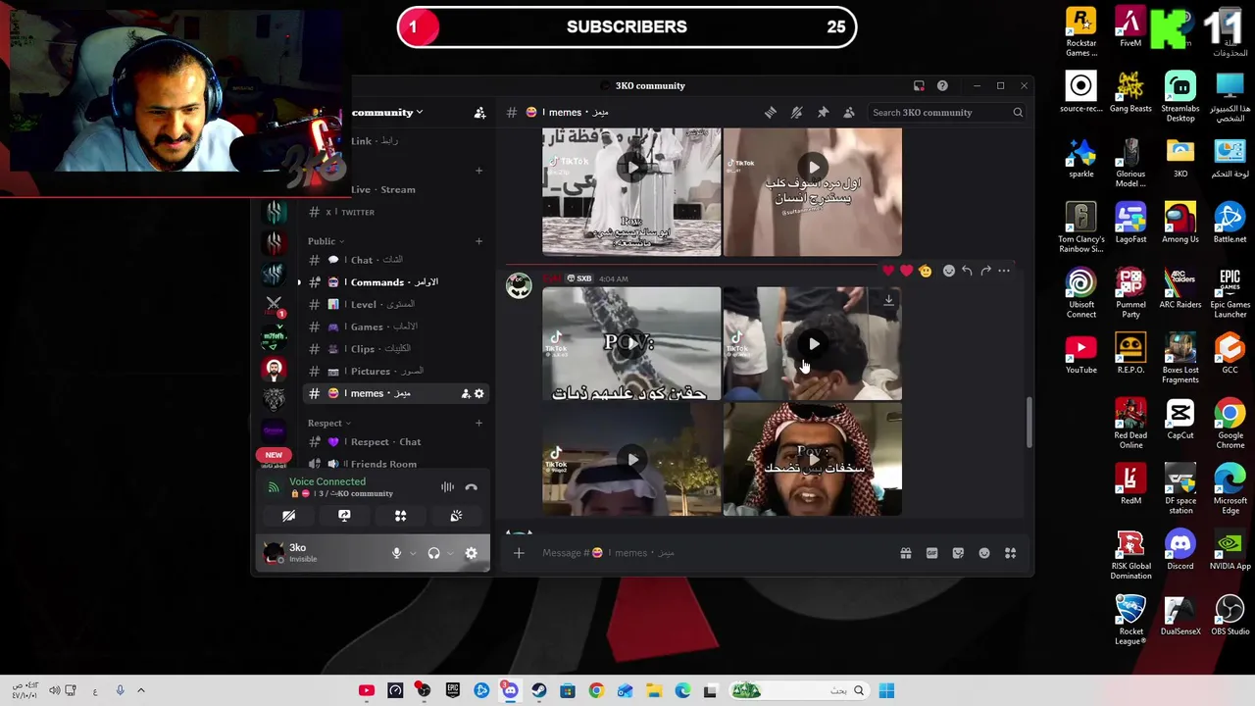Open Steam from the Windows taskbar
Screen dimensions: 1255x706
(538, 690)
